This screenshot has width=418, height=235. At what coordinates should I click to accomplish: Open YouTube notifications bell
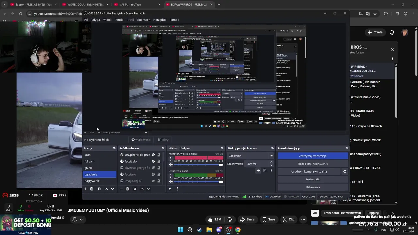392,32
